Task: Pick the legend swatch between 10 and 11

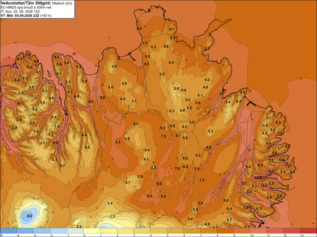Action: [x=258, y=231]
